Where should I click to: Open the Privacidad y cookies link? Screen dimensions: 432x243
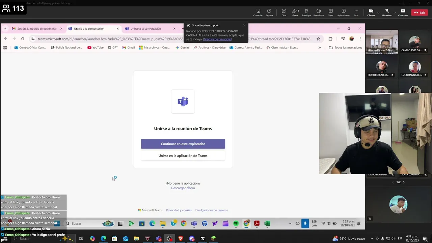coord(179,210)
